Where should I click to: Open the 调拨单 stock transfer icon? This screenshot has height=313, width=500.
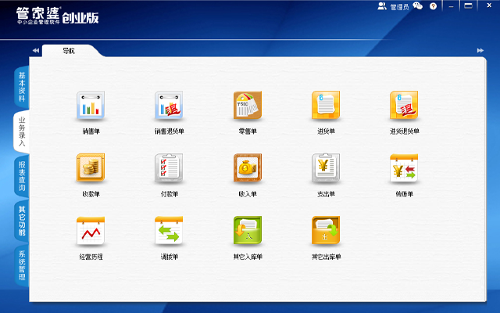(x=169, y=232)
